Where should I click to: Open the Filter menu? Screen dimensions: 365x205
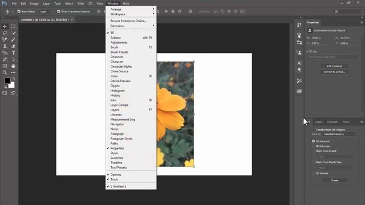[81, 3]
